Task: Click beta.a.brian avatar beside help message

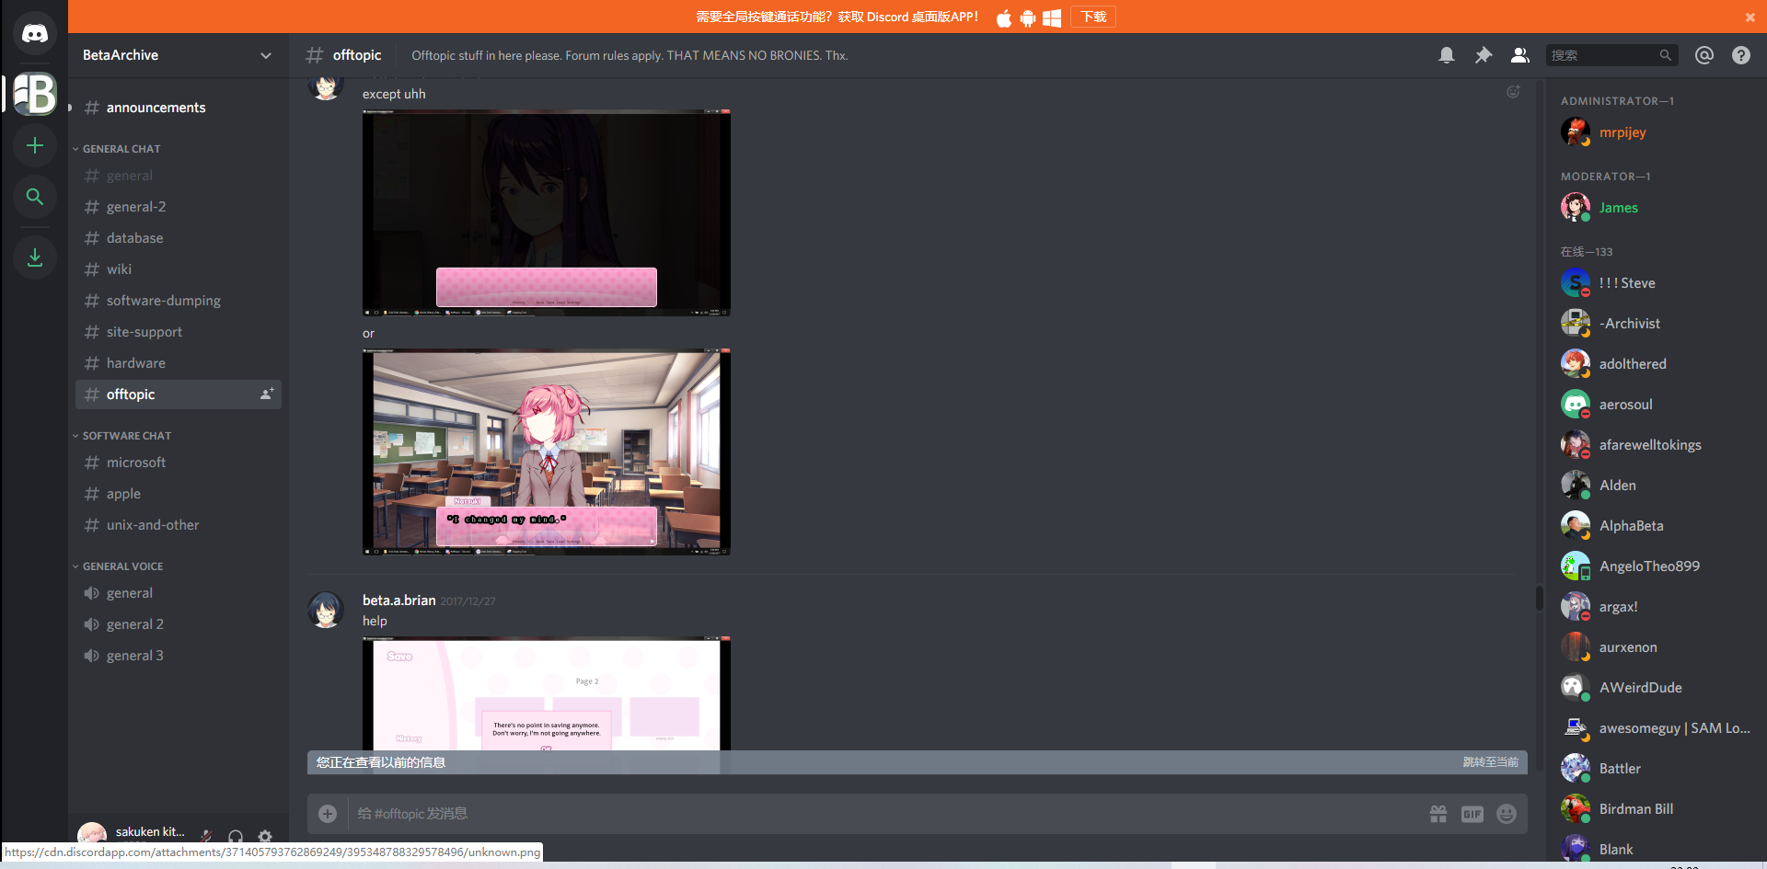Action: coord(326,610)
